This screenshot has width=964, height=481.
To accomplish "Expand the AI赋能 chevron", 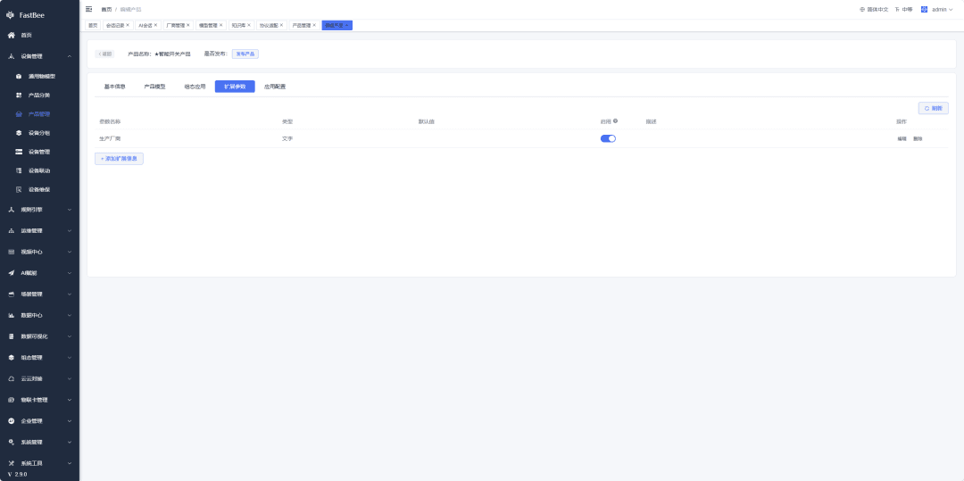I will point(70,273).
